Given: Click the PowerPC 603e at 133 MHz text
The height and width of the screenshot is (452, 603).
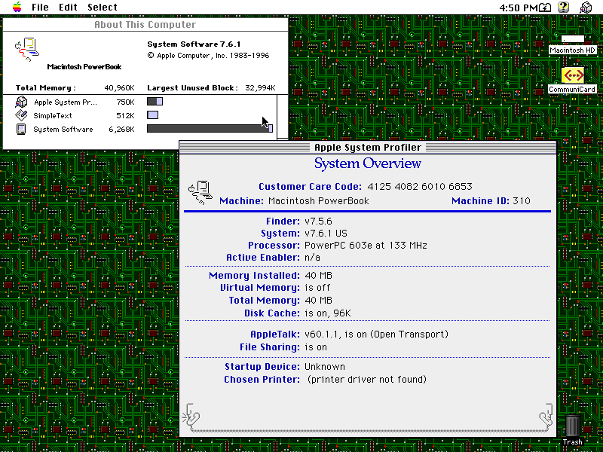Looking at the screenshot, I should [x=366, y=246].
